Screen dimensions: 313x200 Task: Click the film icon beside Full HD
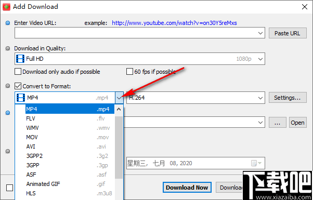[20, 59]
